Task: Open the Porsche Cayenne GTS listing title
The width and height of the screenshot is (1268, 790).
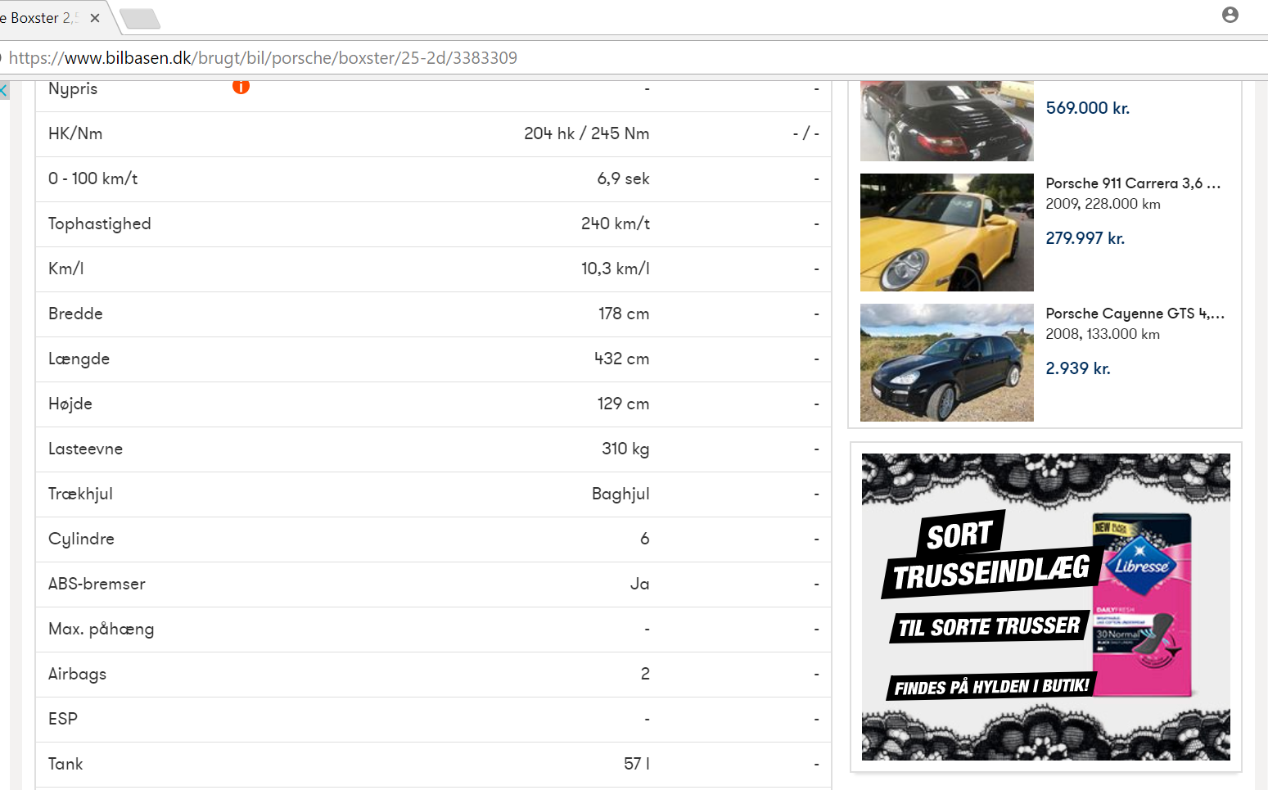Action: [1135, 314]
